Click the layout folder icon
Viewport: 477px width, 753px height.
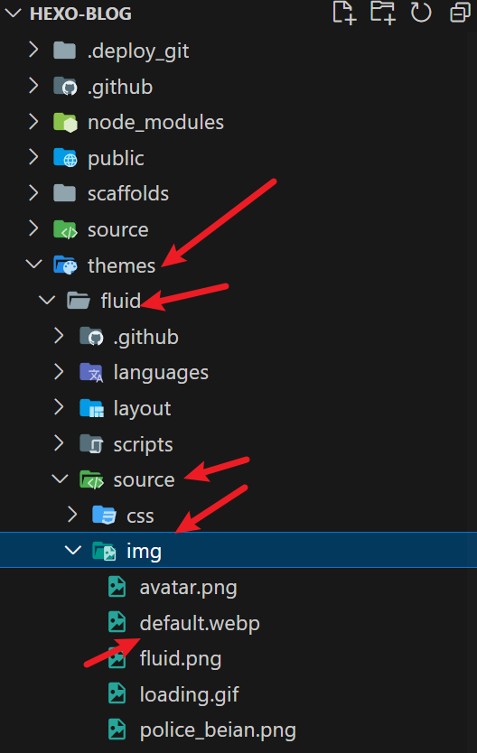tap(91, 408)
